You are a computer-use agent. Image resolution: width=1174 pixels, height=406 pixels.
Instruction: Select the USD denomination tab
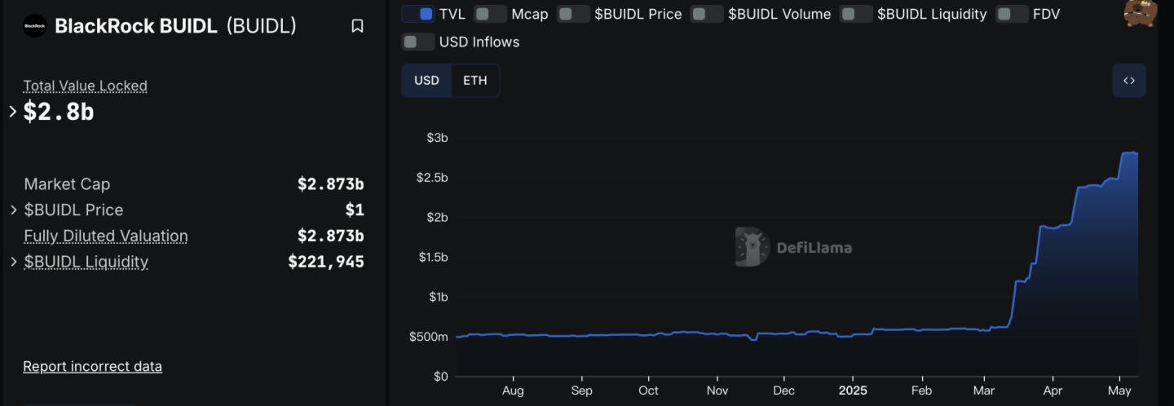click(x=426, y=81)
